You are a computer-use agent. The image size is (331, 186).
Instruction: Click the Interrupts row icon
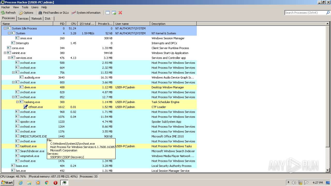point(13,43)
